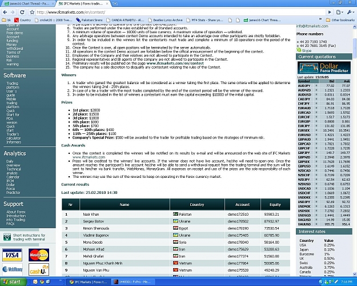
Task: Click the cashU payment logo
Action: pos(39,269)
